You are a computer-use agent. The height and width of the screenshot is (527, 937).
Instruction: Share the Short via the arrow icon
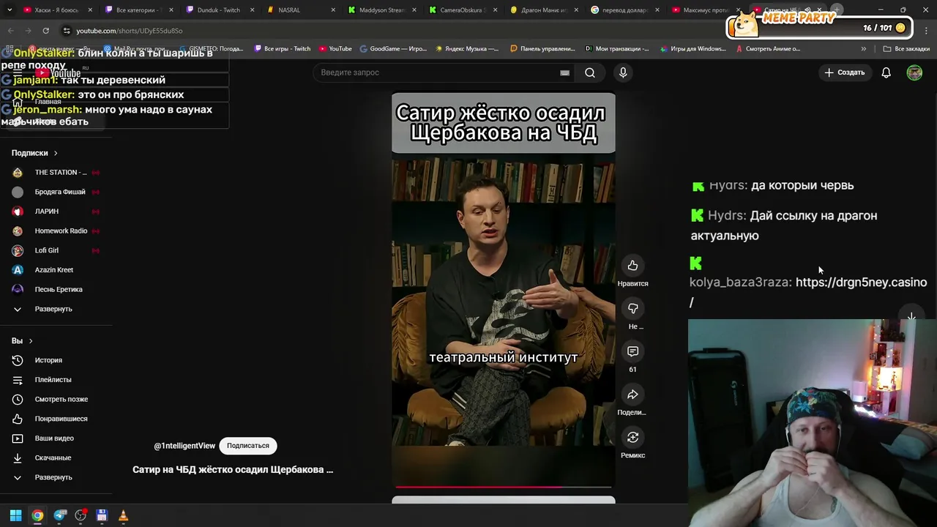pos(632,395)
